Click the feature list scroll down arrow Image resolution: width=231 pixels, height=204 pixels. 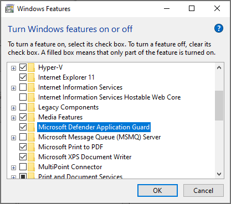[219, 174]
